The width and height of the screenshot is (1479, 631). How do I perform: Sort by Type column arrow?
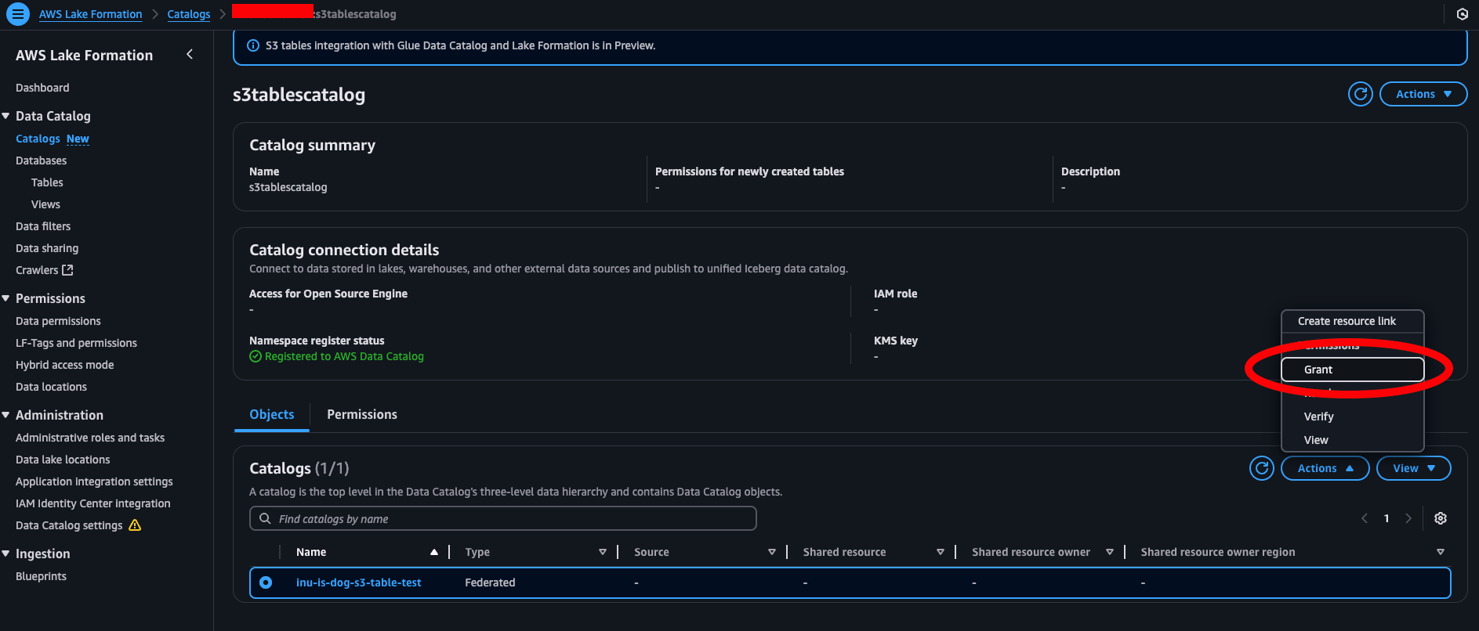point(603,552)
